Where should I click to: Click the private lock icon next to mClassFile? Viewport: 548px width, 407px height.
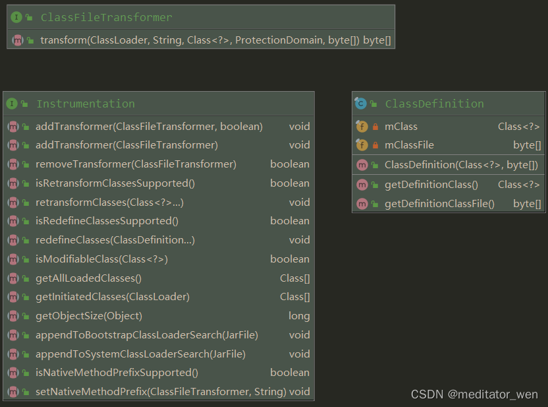pyautogui.click(x=375, y=145)
